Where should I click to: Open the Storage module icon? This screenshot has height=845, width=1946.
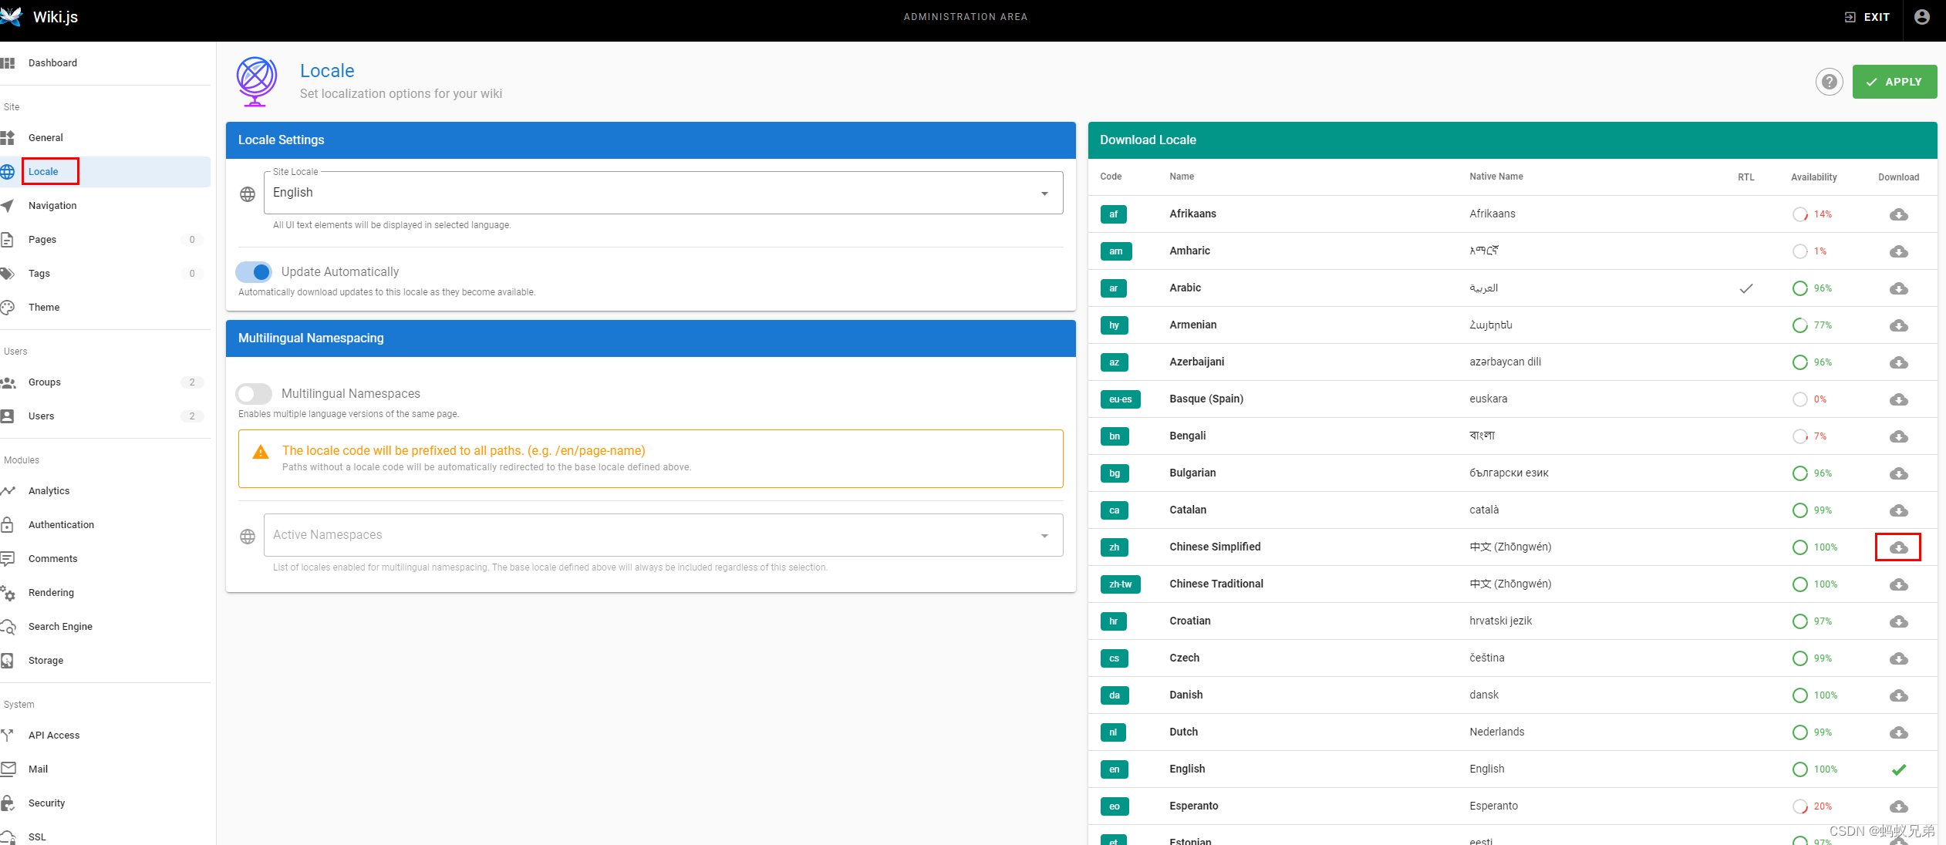tap(8, 660)
